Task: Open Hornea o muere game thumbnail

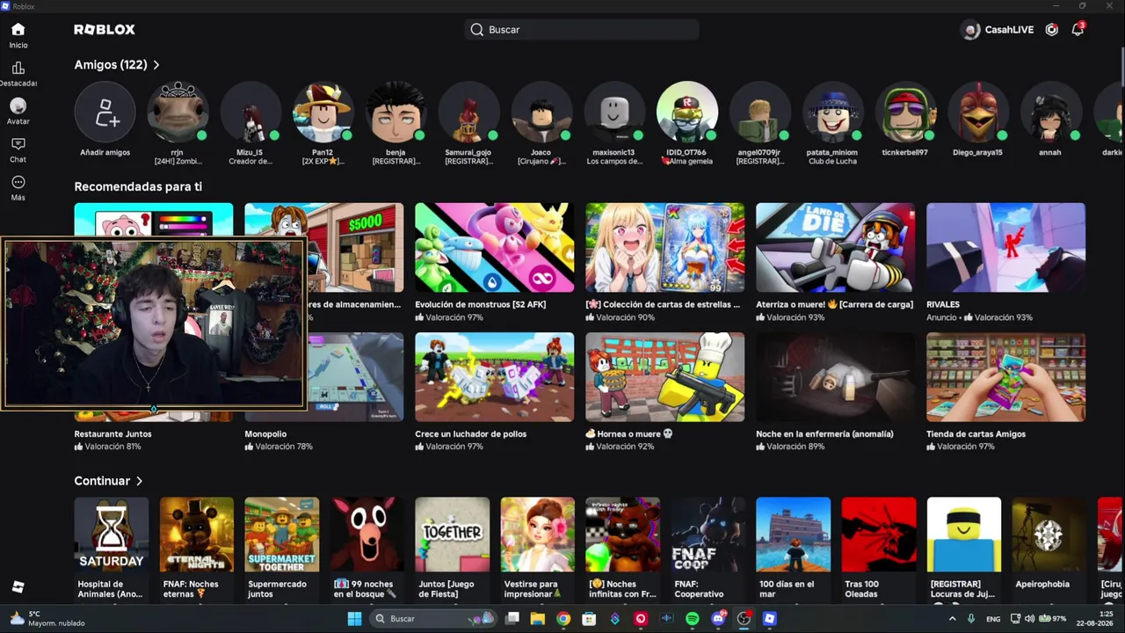Action: tap(665, 377)
